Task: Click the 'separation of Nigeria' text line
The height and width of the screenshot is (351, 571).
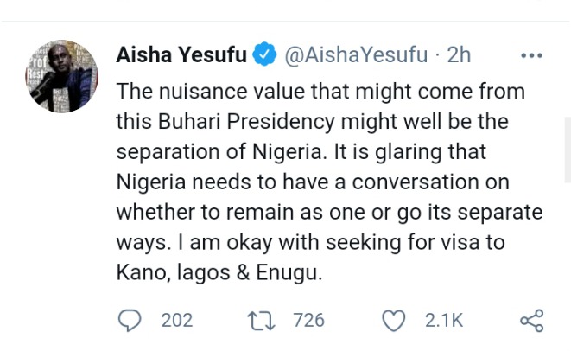Action: [301, 151]
